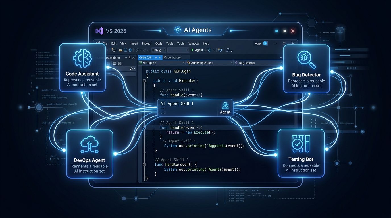Pin the Solution explorer panel

coord(130,58)
